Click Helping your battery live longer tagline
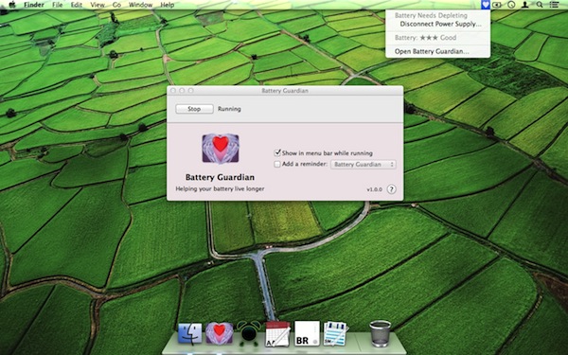This screenshot has height=355, width=568. click(220, 188)
